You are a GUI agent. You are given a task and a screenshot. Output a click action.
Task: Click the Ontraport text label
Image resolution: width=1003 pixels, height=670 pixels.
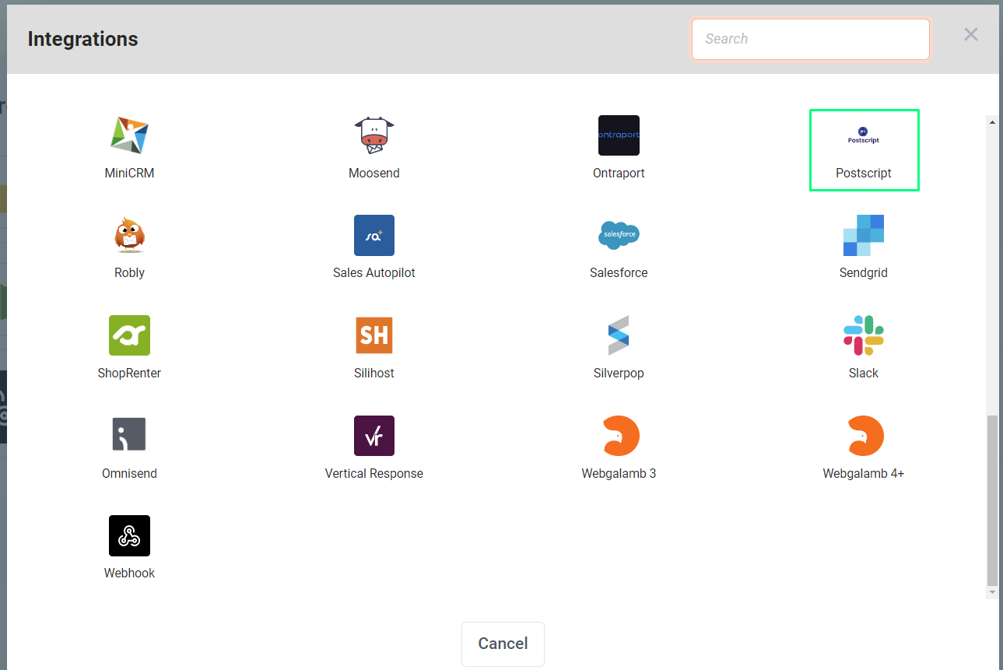click(x=619, y=173)
